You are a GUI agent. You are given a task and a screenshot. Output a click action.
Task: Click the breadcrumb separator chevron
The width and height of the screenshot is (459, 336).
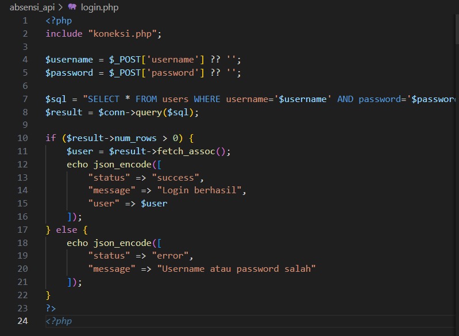click(x=60, y=7)
